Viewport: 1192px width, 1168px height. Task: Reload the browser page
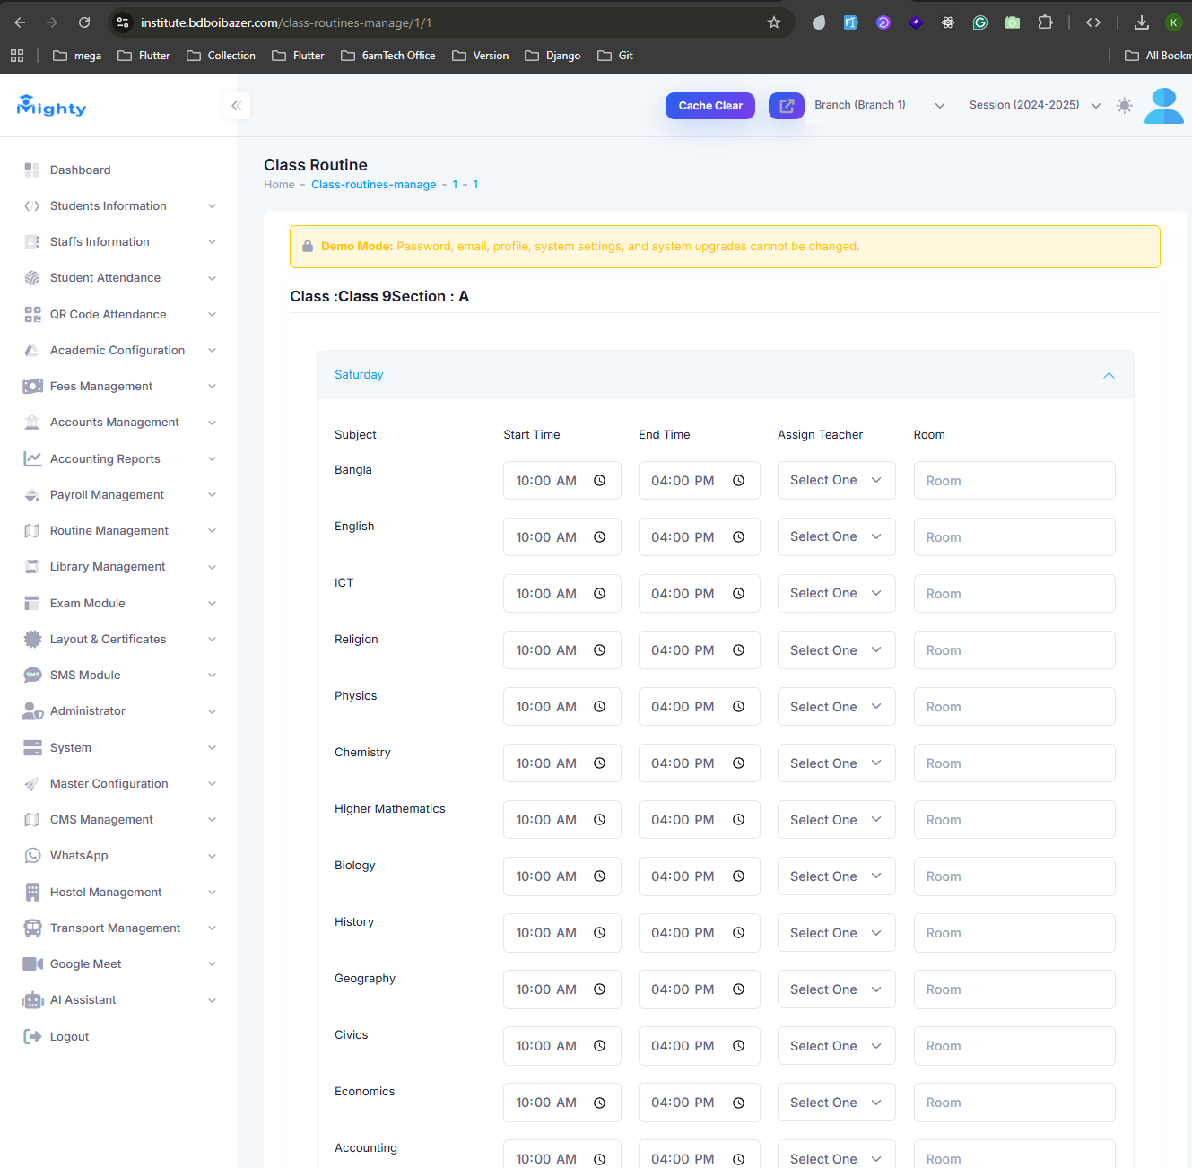point(84,22)
